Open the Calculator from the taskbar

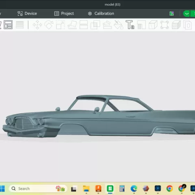click(x=122, y=188)
